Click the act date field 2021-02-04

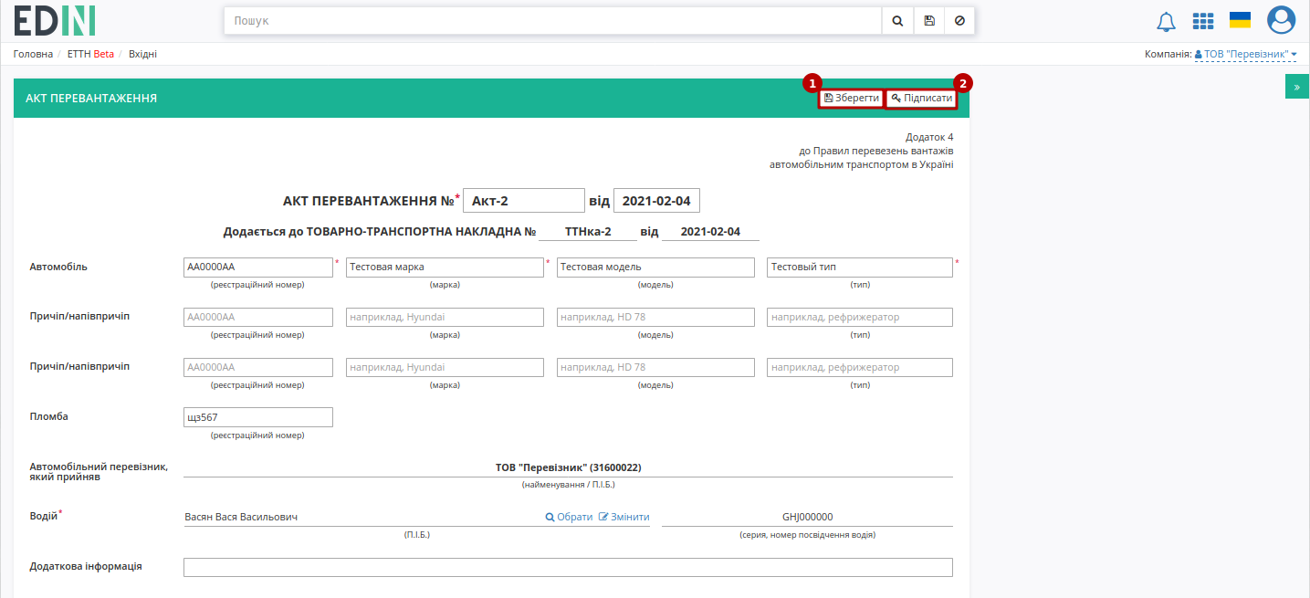(656, 201)
